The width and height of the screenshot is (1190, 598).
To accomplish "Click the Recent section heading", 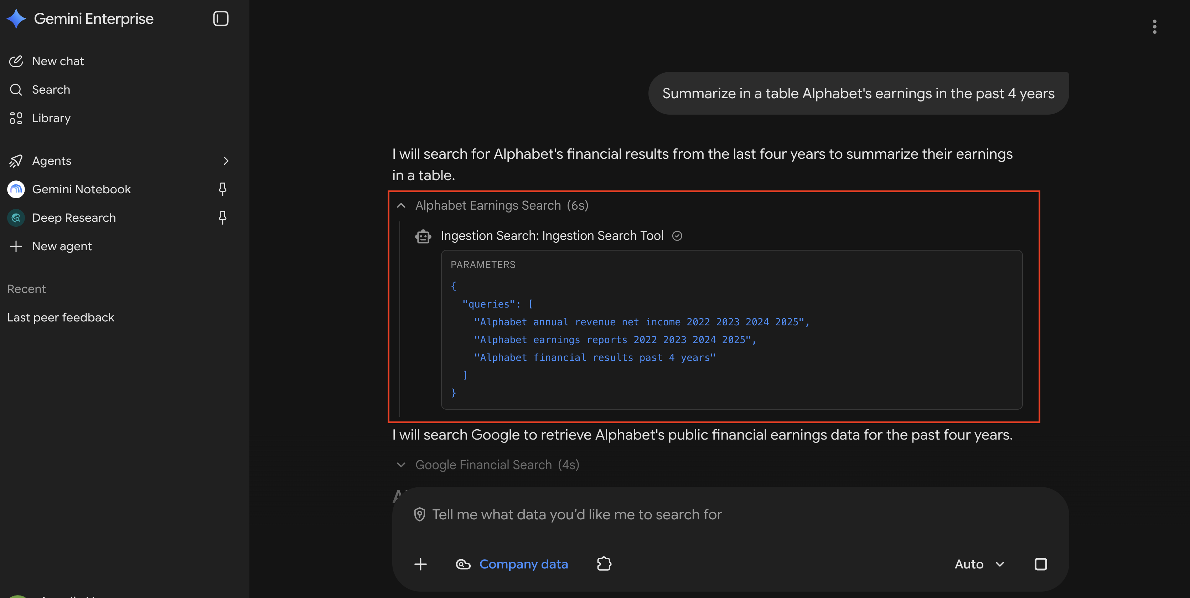I will point(26,289).
